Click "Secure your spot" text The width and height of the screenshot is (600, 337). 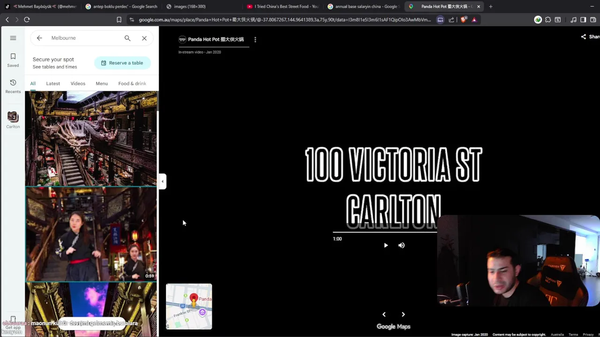click(x=53, y=59)
